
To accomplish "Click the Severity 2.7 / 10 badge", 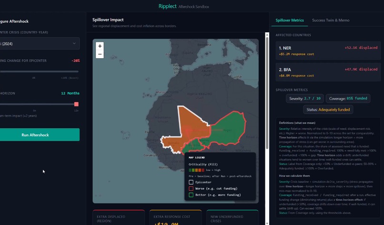I will click(305, 99).
